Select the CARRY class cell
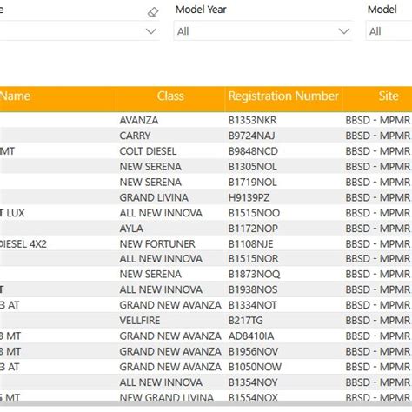Screen dimensions: 412x412 click(x=135, y=136)
